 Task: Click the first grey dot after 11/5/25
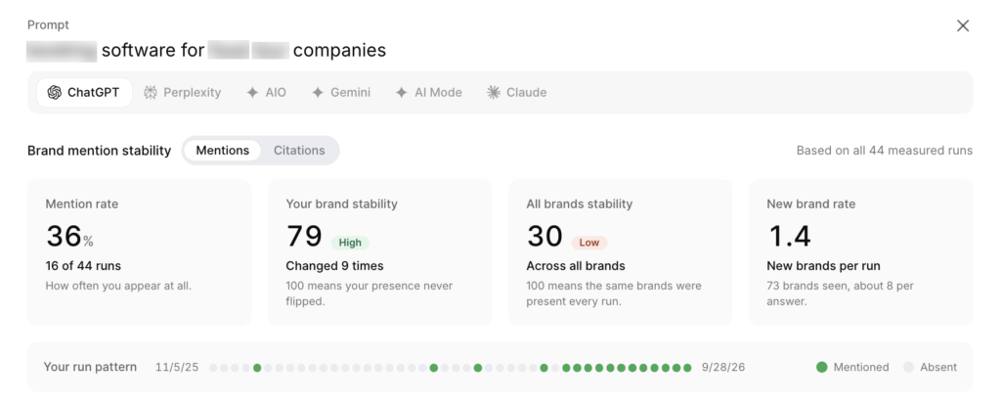(x=213, y=368)
